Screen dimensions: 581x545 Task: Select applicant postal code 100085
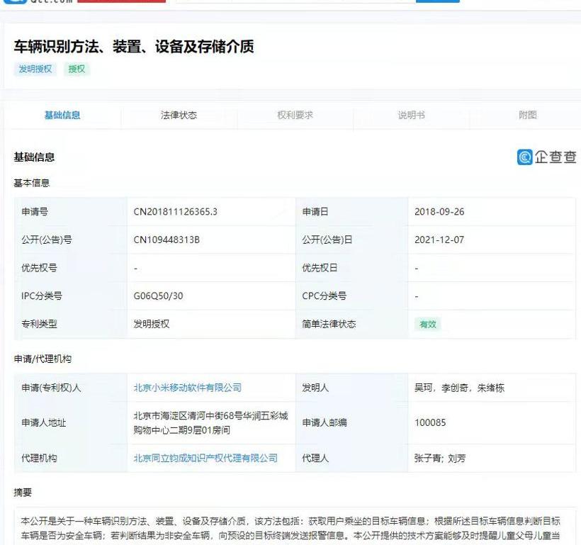pyautogui.click(x=430, y=422)
